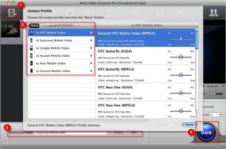Image resolution: width=226 pixels, height=149 pixels.
Task: Expand arrow for to Samsung Mobile Video
Action: (91, 40)
